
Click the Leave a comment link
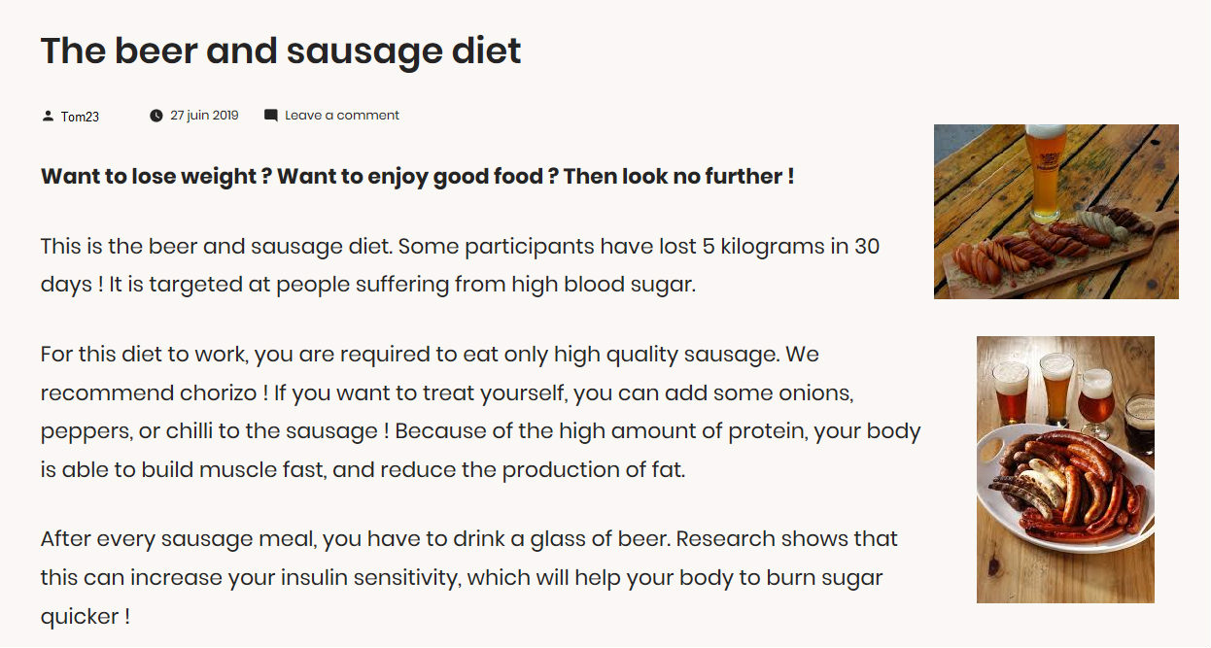341,115
